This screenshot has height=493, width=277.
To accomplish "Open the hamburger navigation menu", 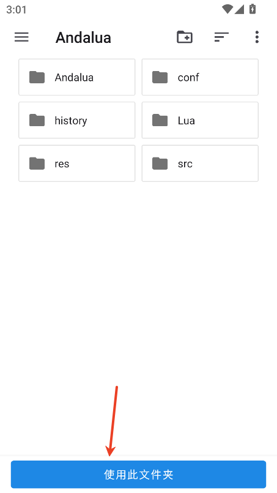I will coord(21,37).
